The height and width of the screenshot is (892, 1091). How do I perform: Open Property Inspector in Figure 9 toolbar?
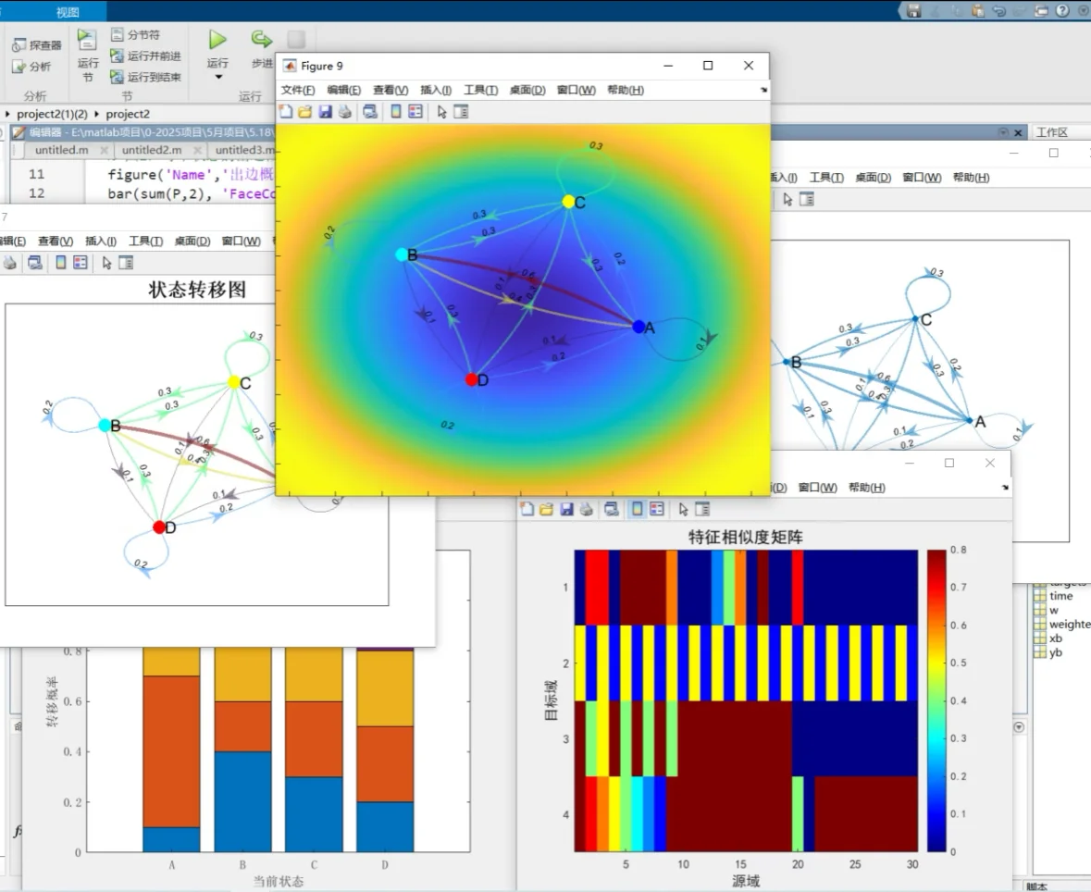pyautogui.click(x=461, y=111)
